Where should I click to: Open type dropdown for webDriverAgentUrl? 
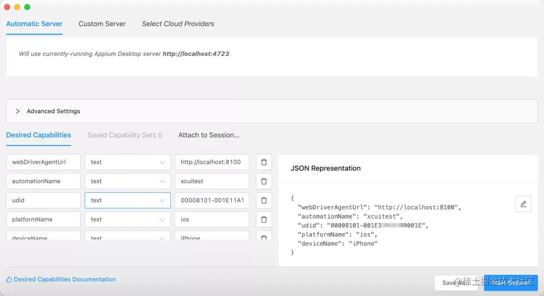127,162
